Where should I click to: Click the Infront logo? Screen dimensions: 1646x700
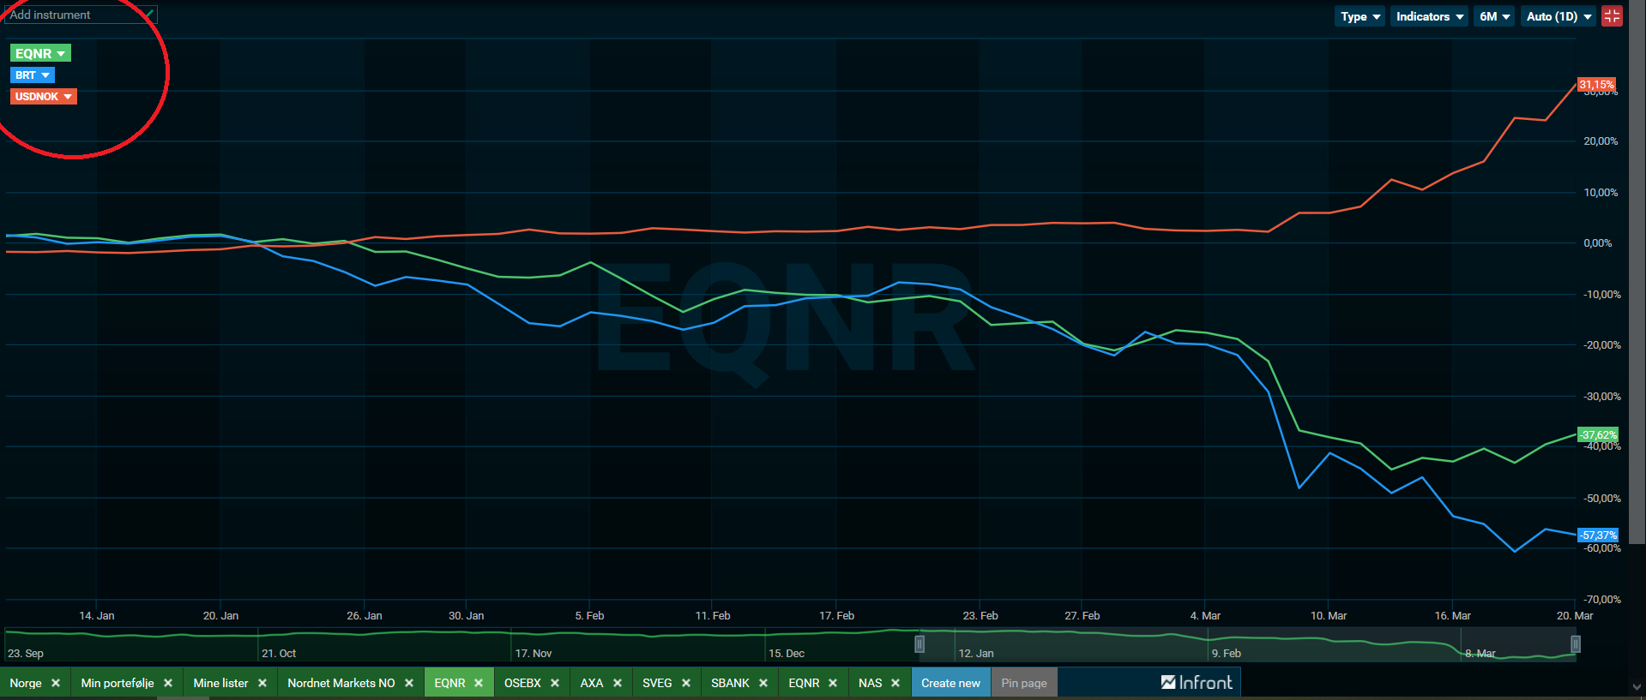(x=1197, y=682)
